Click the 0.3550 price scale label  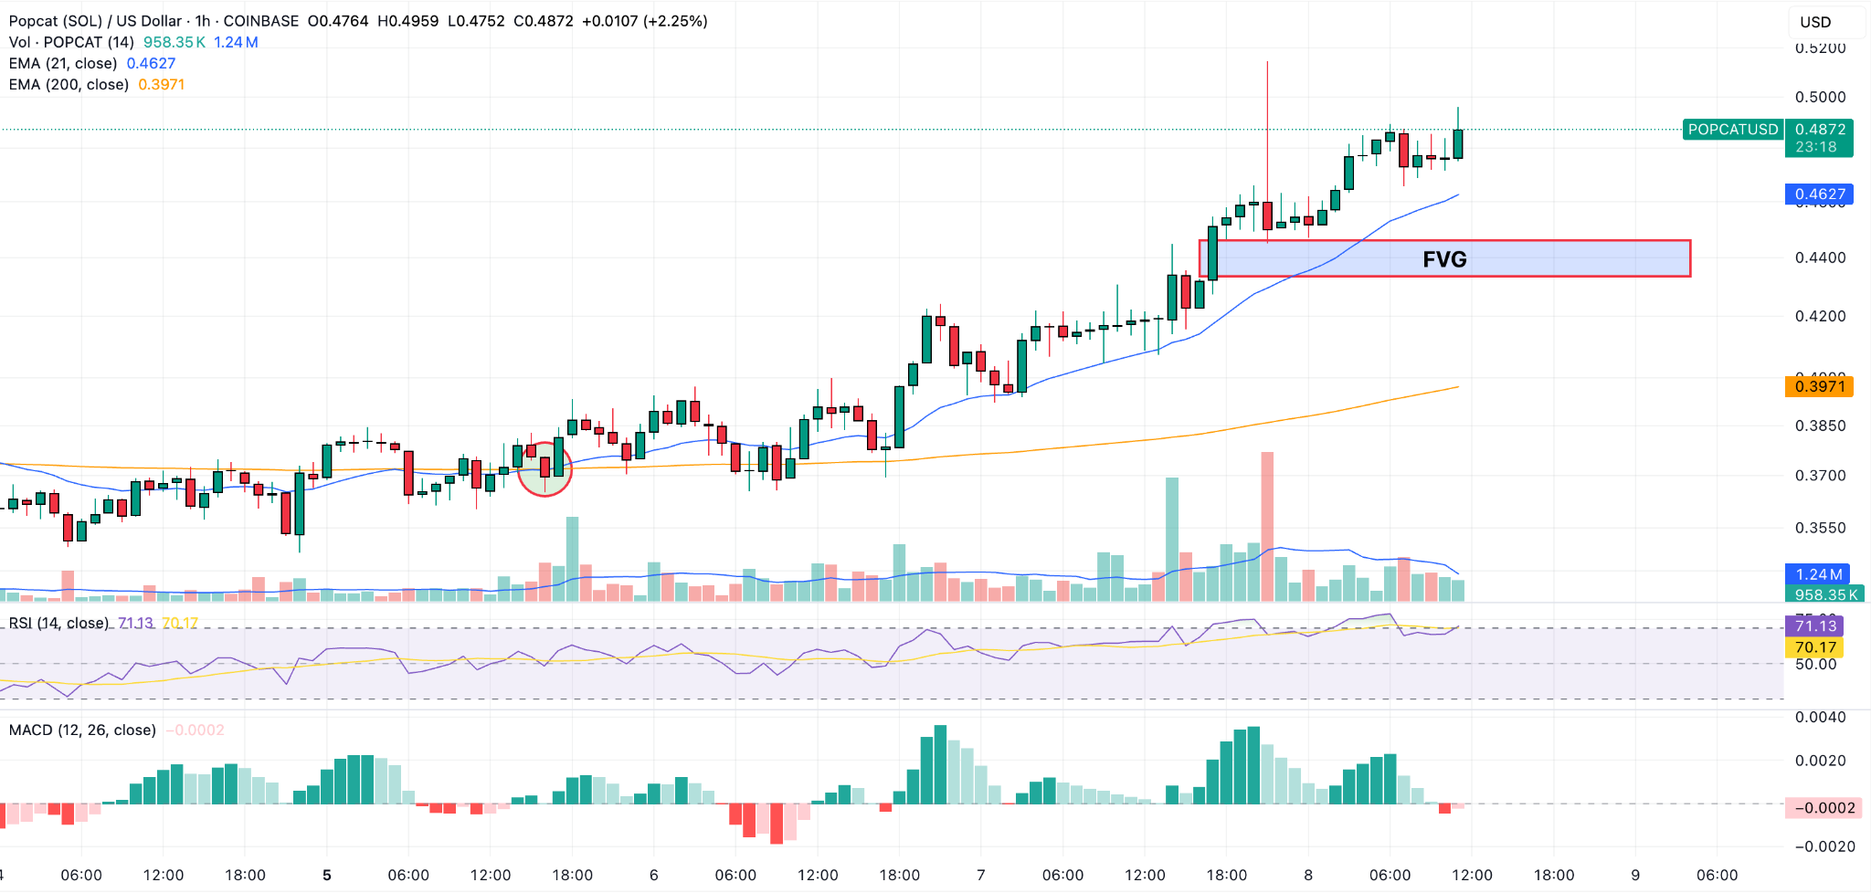[1820, 528]
